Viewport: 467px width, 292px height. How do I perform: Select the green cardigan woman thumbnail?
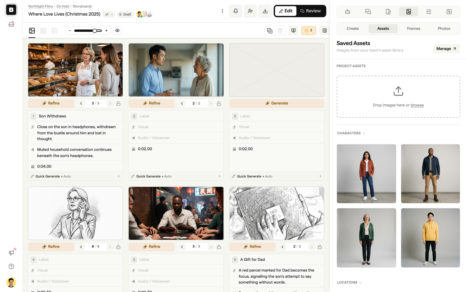click(x=366, y=238)
